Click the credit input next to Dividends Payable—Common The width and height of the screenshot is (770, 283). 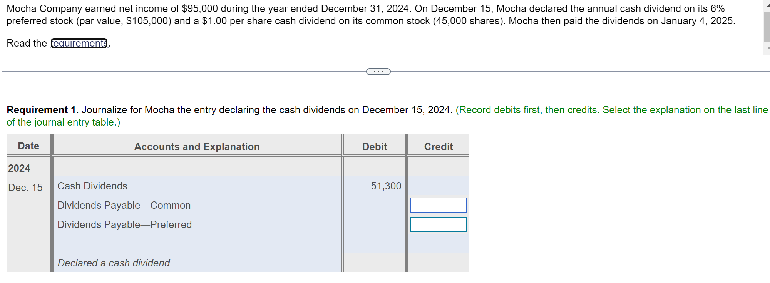438,205
